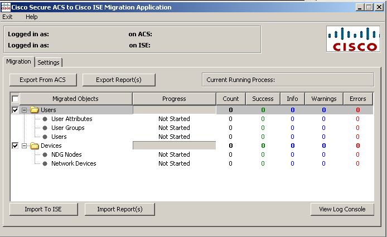Select the NDG Nodes tree item
This screenshot has width=387, height=237.
point(66,154)
